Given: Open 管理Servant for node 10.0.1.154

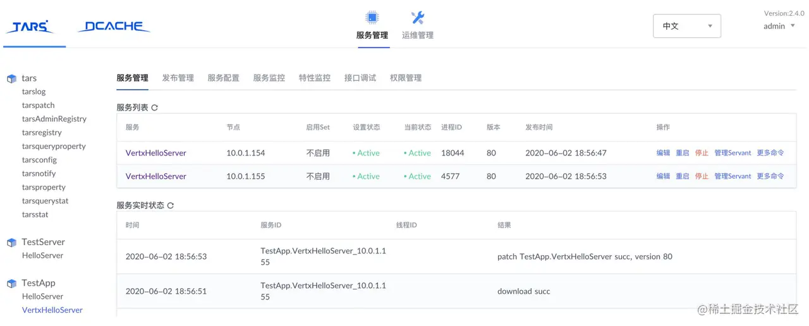Looking at the screenshot, I should (733, 153).
